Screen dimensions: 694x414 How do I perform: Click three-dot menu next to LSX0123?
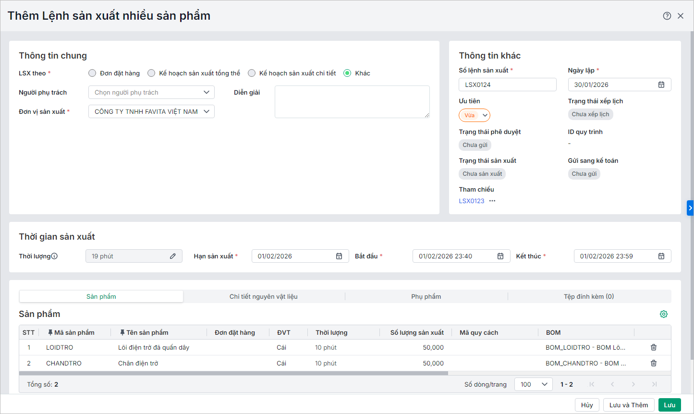(492, 201)
